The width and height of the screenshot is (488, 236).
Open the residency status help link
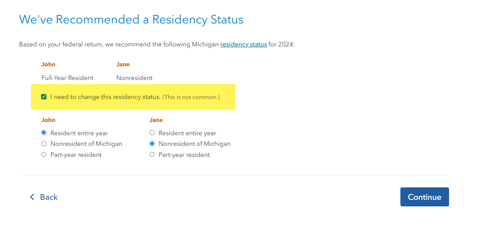click(243, 45)
